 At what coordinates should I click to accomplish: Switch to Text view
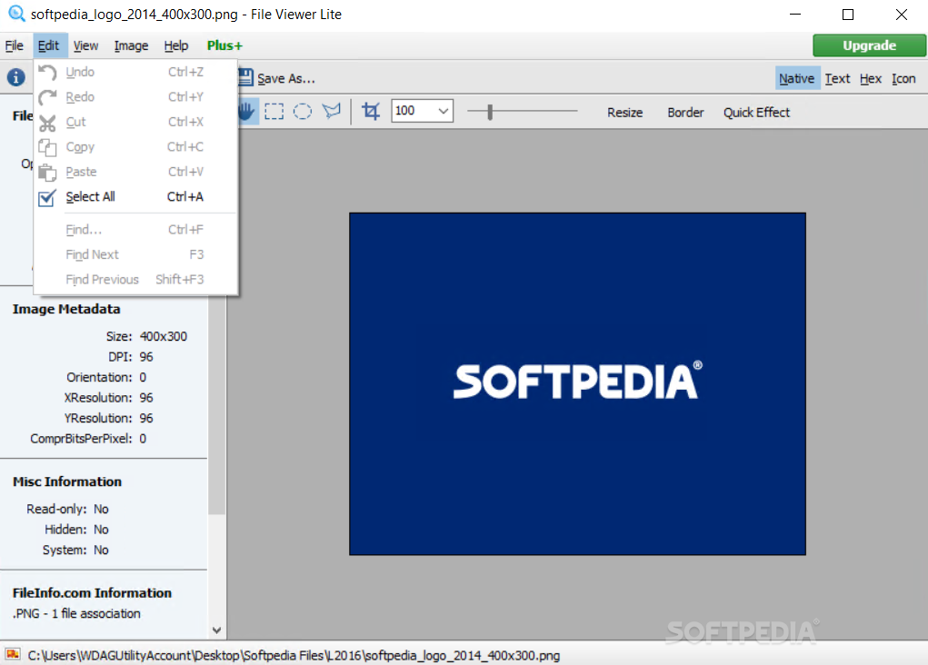coord(837,78)
